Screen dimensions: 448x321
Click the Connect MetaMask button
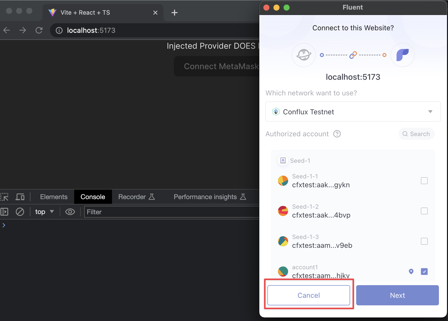tap(217, 66)
